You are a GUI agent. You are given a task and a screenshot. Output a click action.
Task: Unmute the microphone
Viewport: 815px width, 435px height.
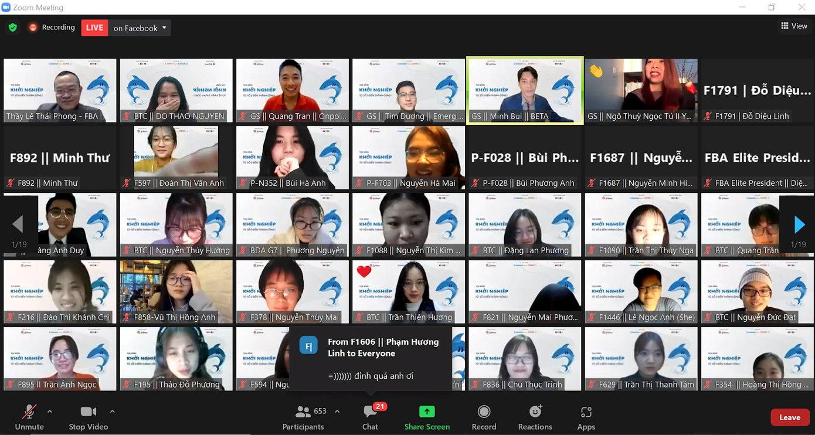(29, 412)
